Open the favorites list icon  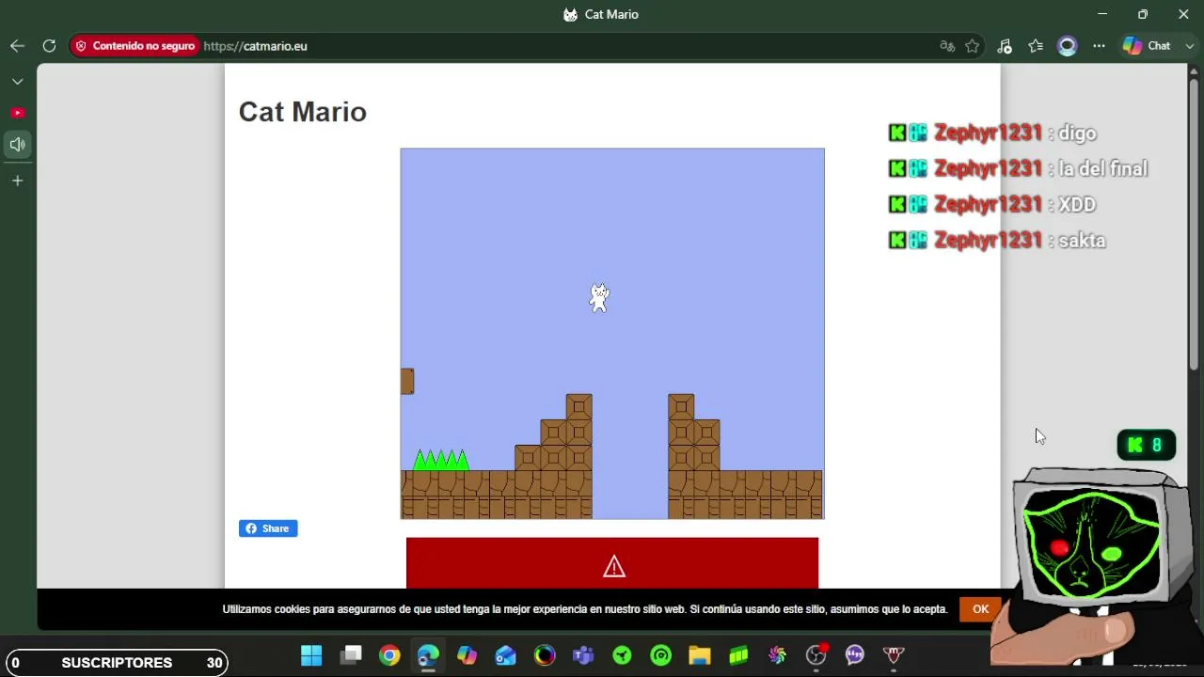tap(1036, 46)
